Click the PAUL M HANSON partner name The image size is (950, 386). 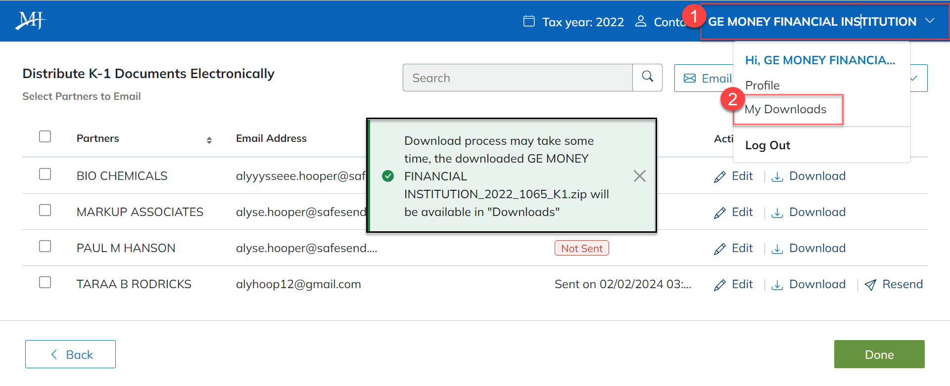pos(126,248)
